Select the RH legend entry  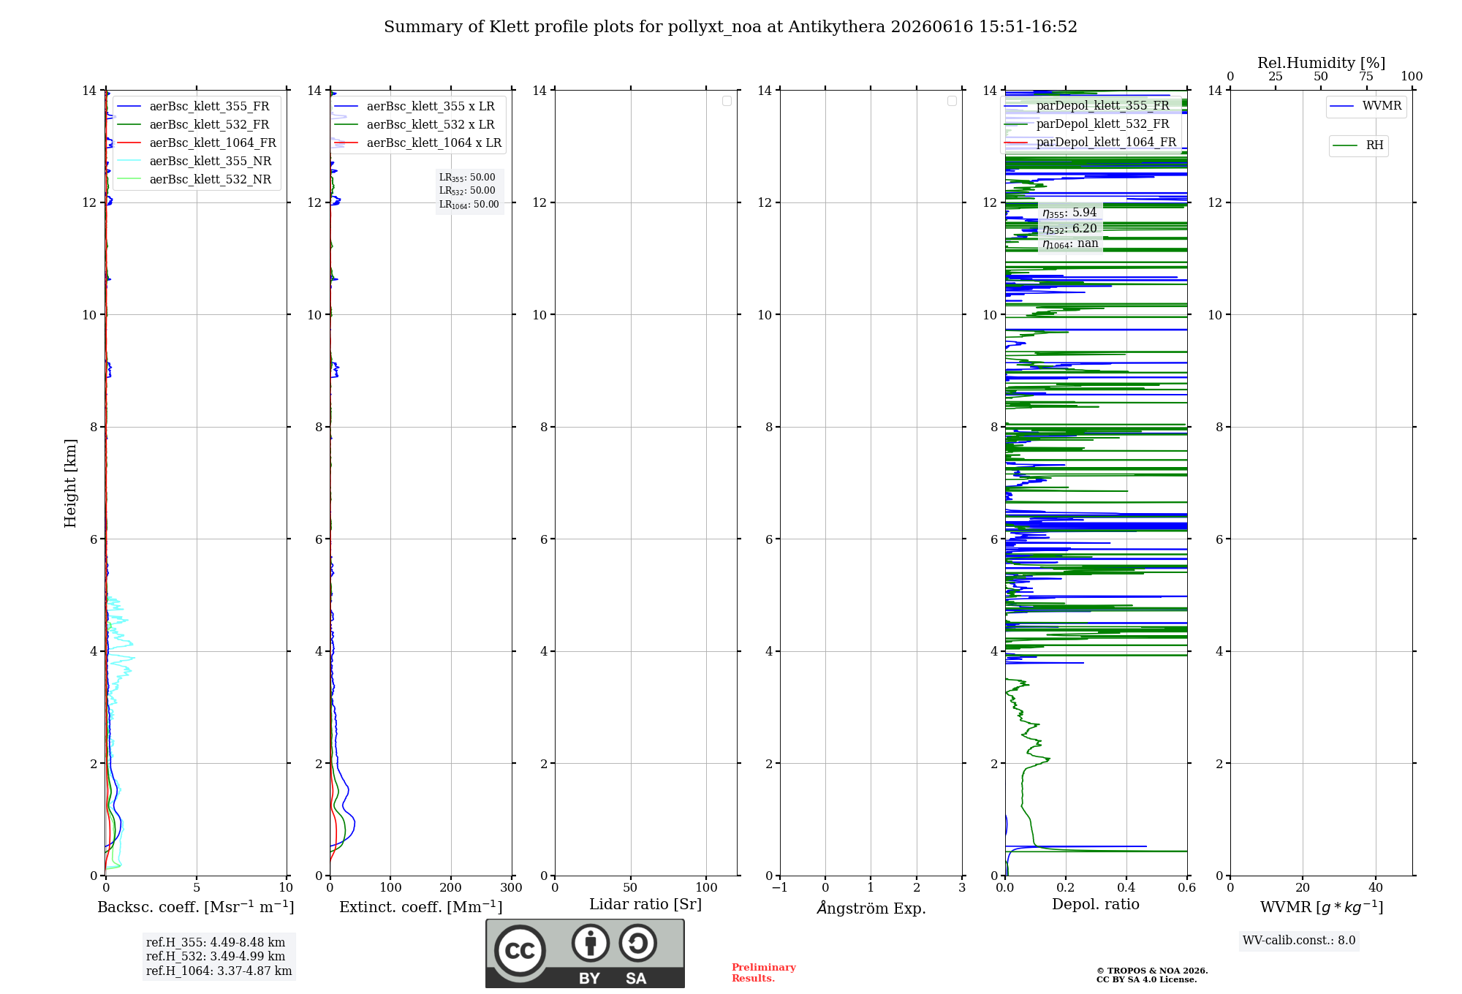1359,145
